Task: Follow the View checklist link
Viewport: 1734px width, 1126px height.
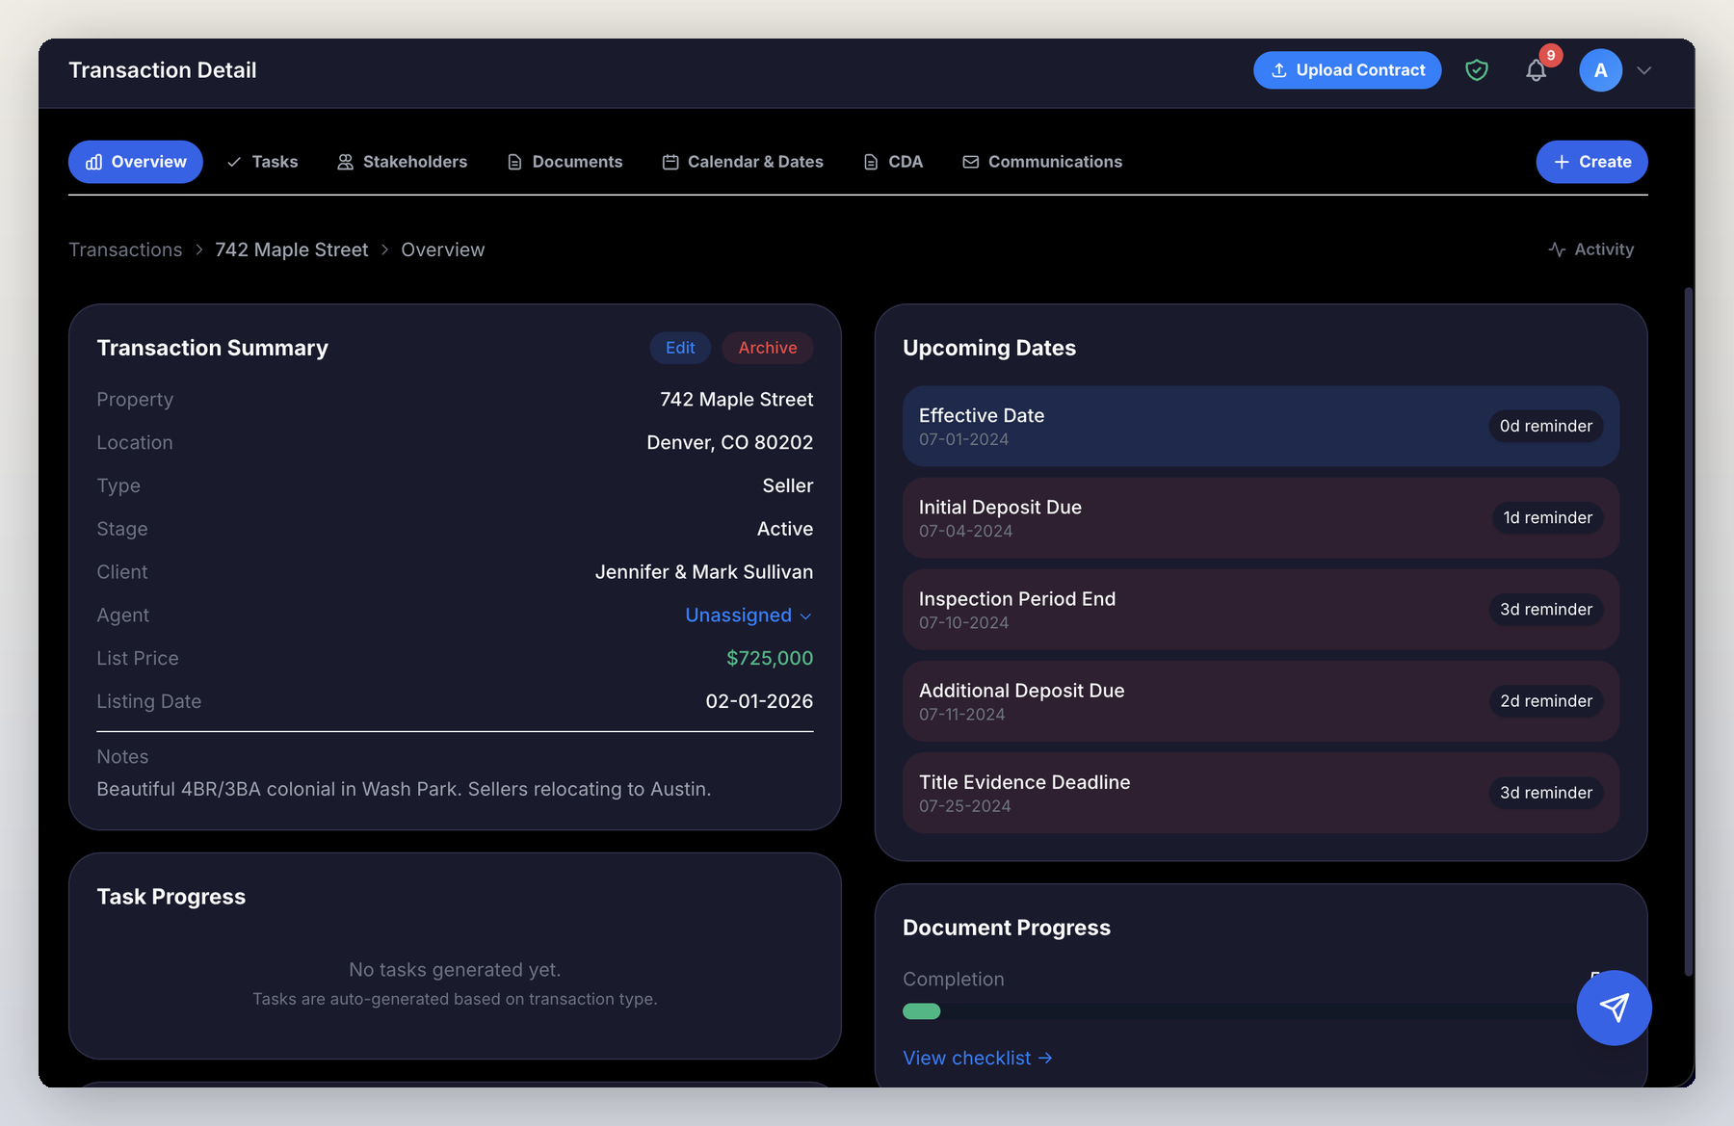Action: click(x=976, y=1057)
